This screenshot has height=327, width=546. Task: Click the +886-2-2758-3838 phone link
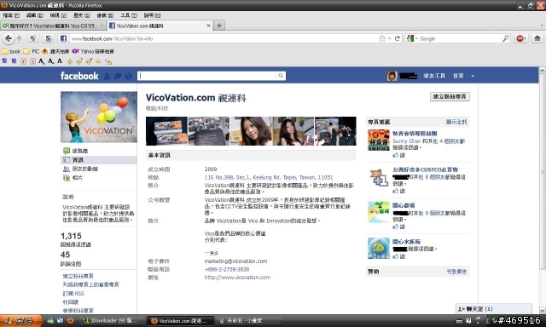click(x=227, y=269)
